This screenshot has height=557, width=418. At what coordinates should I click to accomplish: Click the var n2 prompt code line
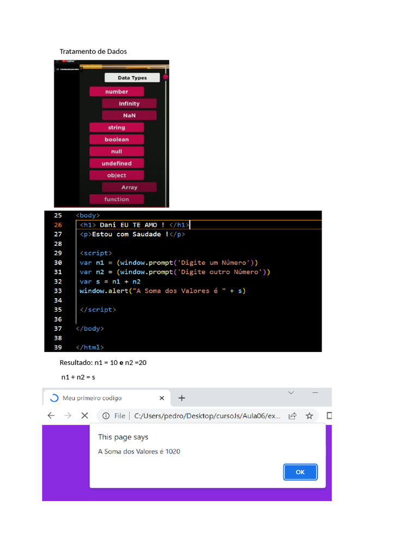pos(175,272)
